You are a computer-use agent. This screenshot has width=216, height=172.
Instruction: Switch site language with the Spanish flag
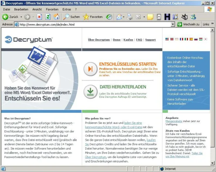(x=191, y=39)
